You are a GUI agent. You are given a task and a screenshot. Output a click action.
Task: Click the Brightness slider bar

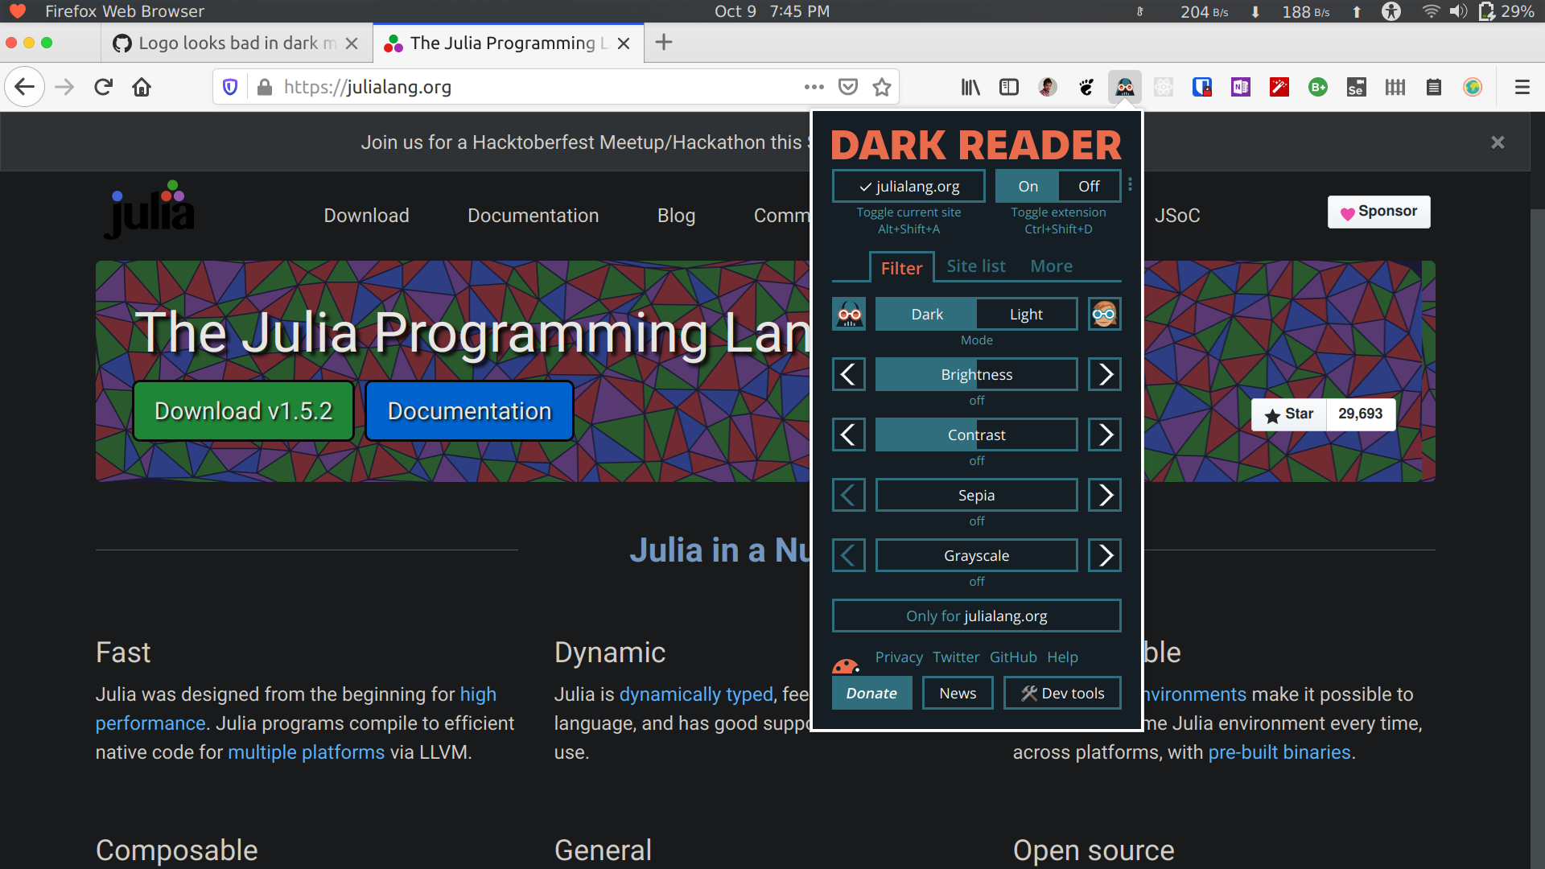click(977, 374)
